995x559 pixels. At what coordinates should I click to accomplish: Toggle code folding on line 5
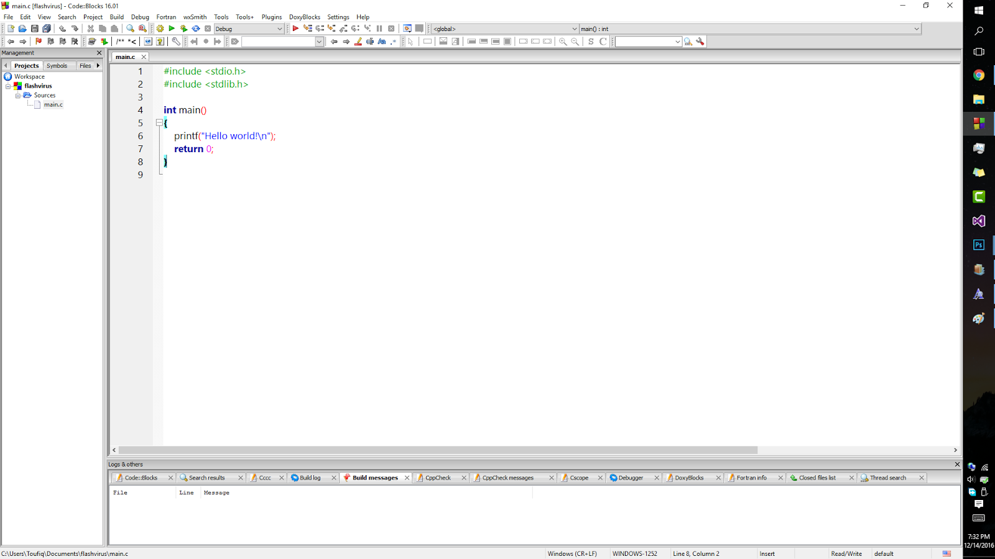tap(159, 123)
